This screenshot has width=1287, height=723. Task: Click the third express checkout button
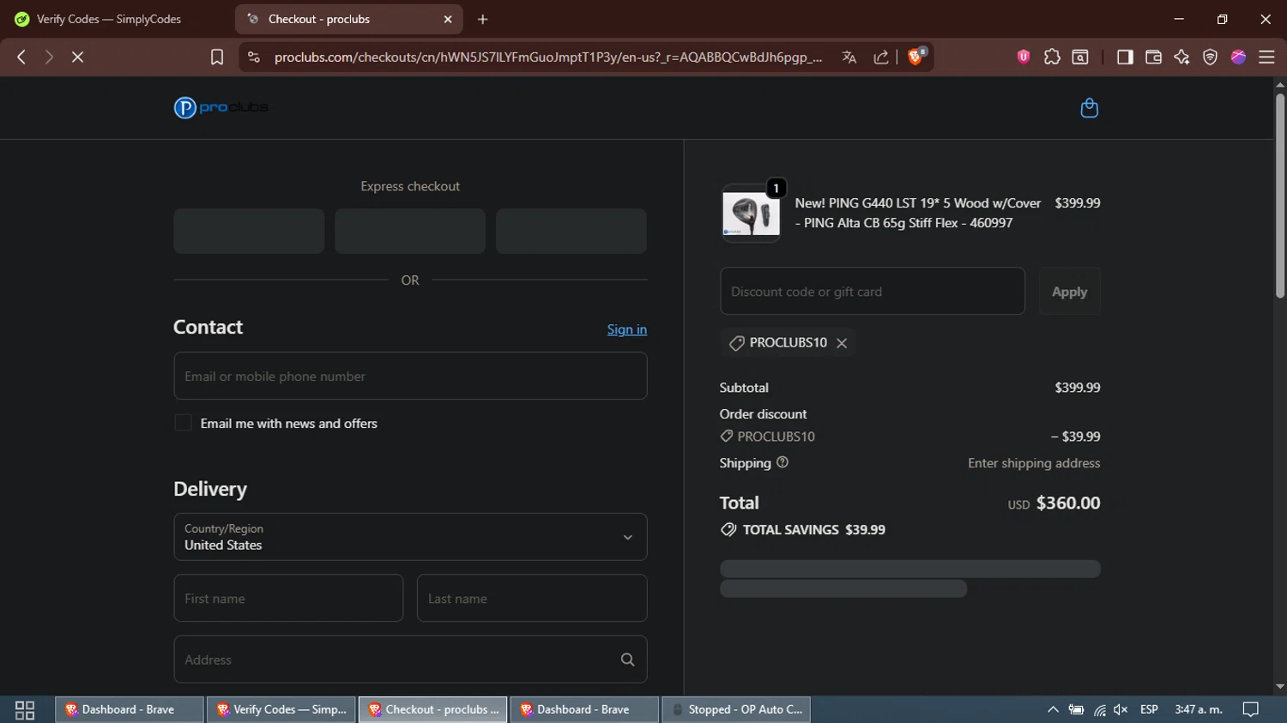point(571,231)
